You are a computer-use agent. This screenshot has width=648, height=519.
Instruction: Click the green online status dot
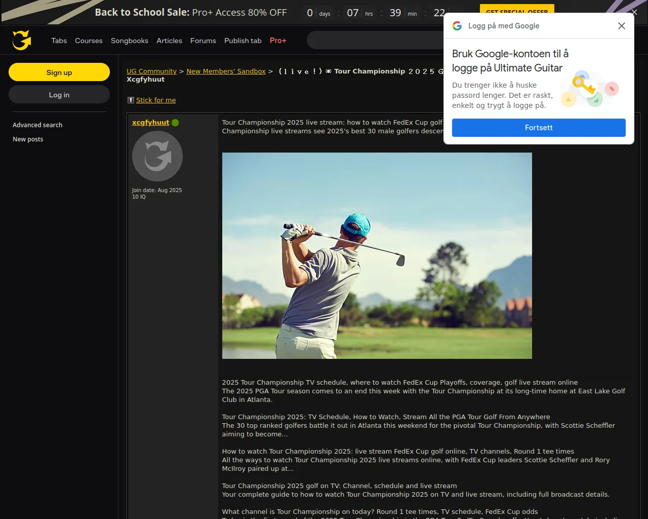175,123
